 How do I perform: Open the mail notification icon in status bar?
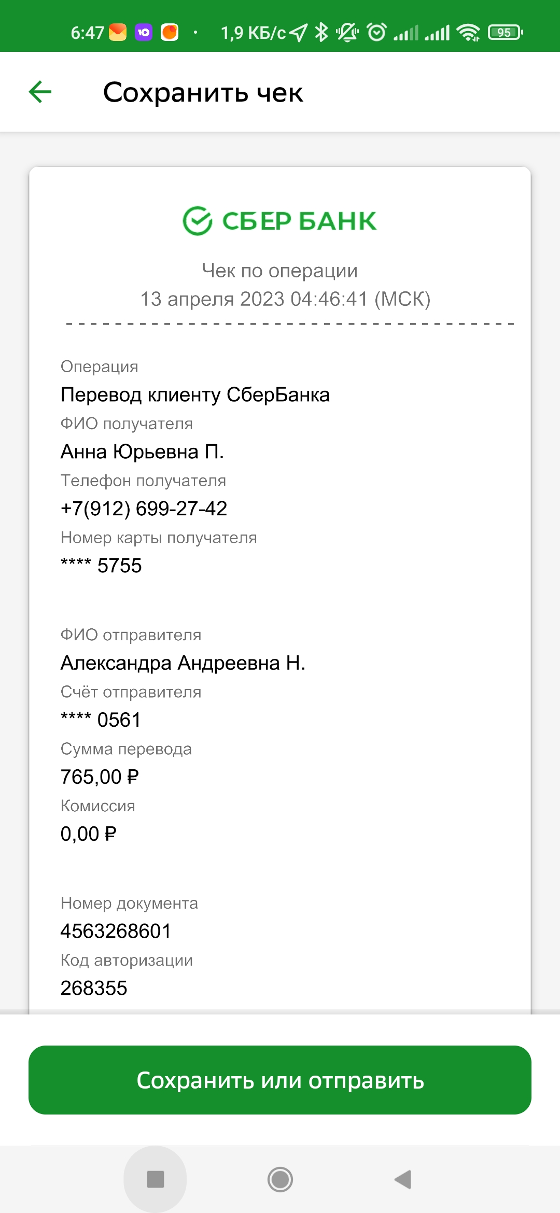[x=118, y=33]
